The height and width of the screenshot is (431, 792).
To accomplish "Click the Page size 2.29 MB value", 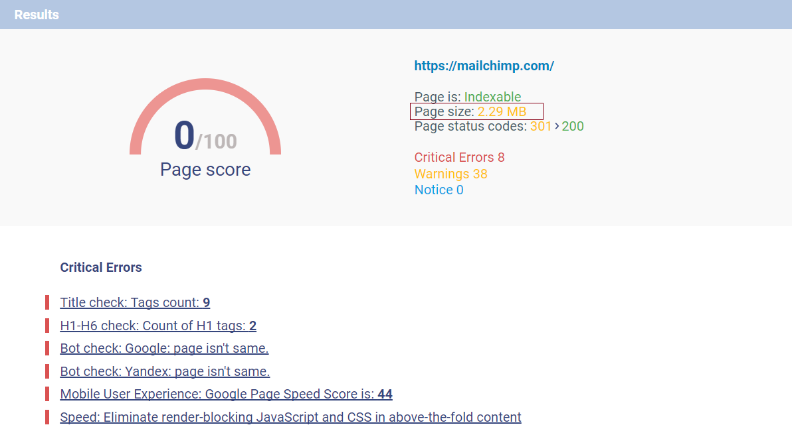I will tap(502, 111).
